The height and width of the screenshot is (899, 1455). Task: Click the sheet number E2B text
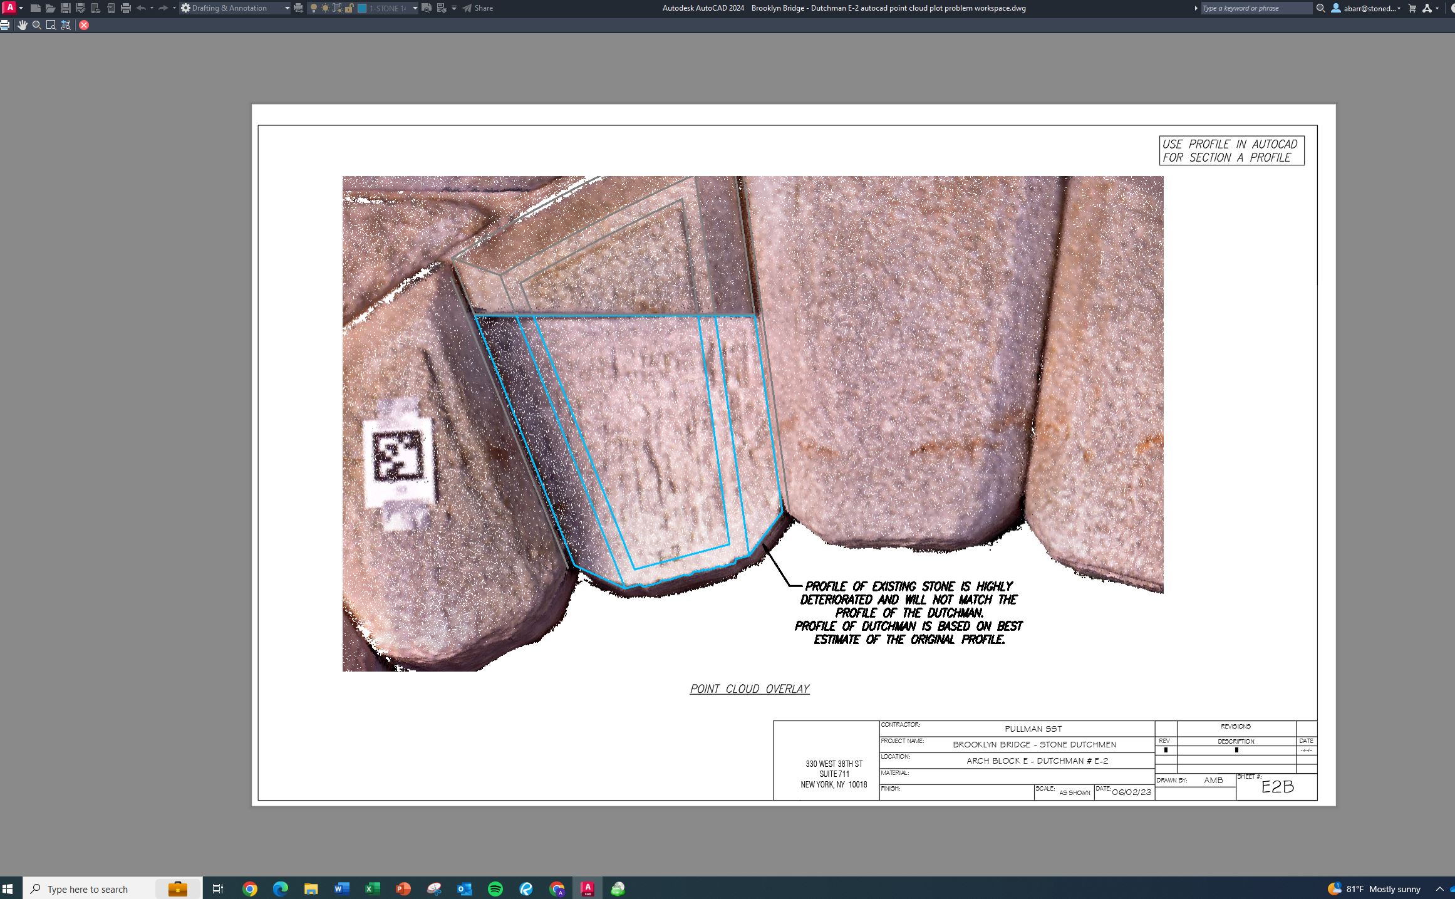click(x=1277, y=787)
